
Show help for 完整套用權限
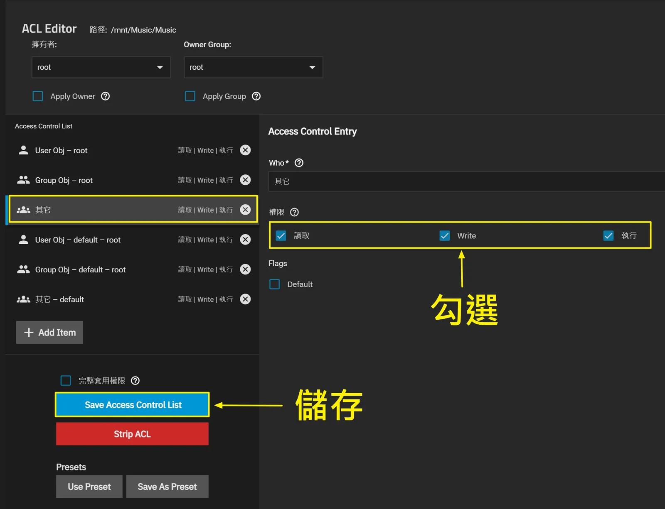(135, 381)
